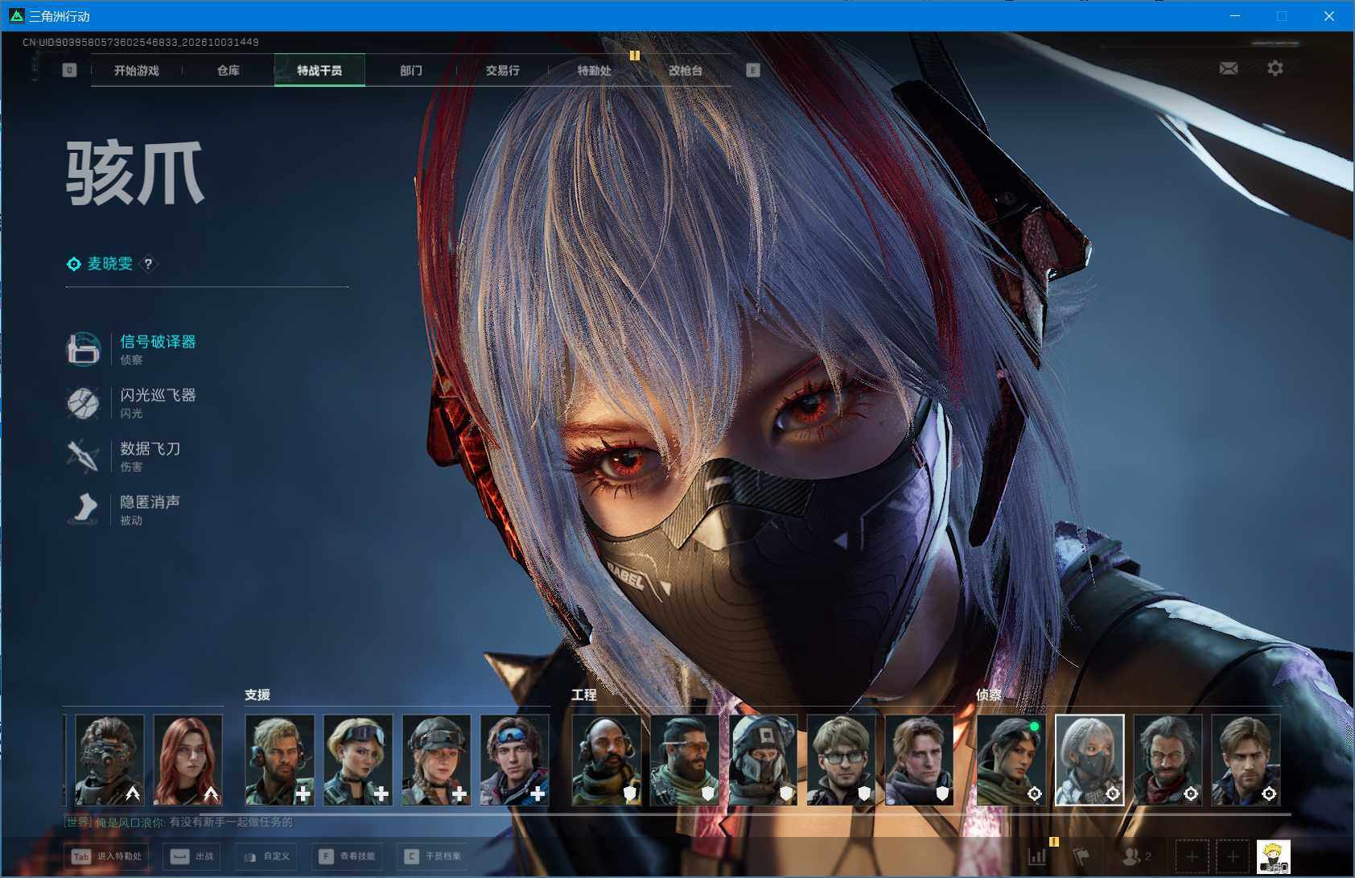The height and width of the screenshot is (878, 1355).
Task: Select the red-haired female assault operator
Action: [x=187, y=761]
